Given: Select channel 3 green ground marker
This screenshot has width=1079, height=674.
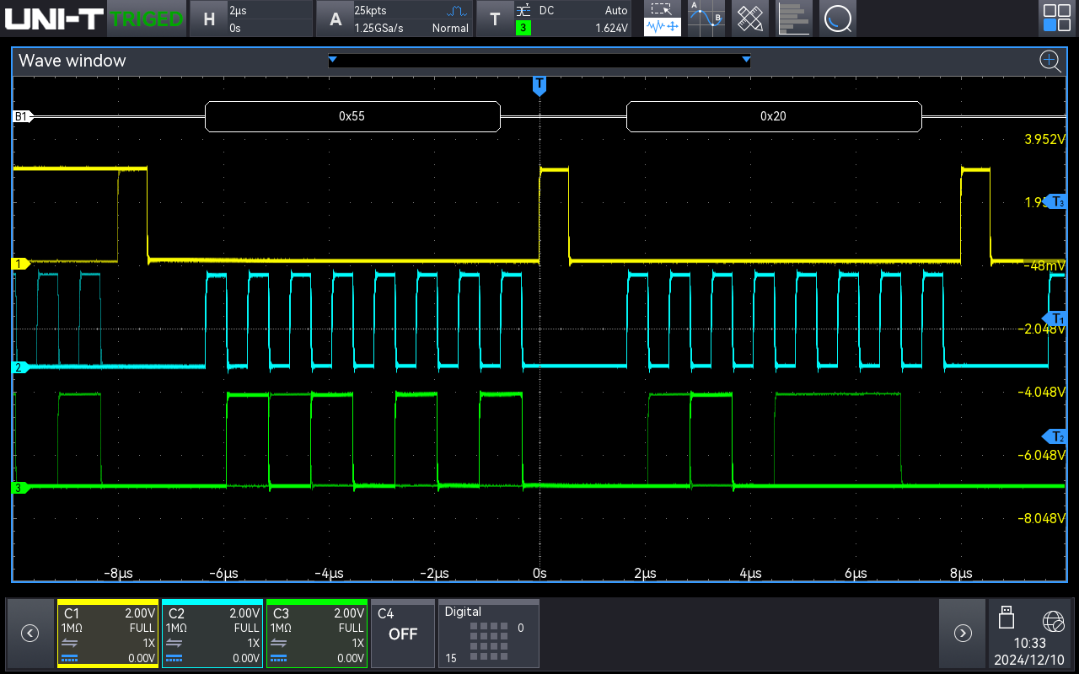Looking at the screenshot, I should pyautogui.click(x=20, y=487).
